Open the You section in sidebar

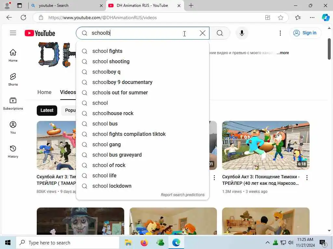(13, 128)
